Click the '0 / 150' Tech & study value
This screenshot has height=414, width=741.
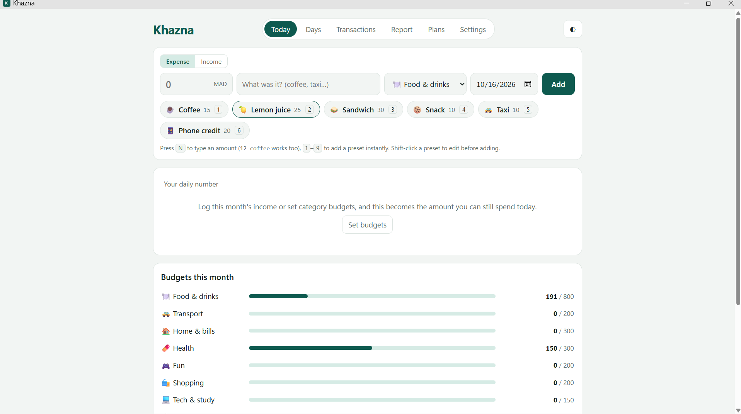[x=564, y=400]
